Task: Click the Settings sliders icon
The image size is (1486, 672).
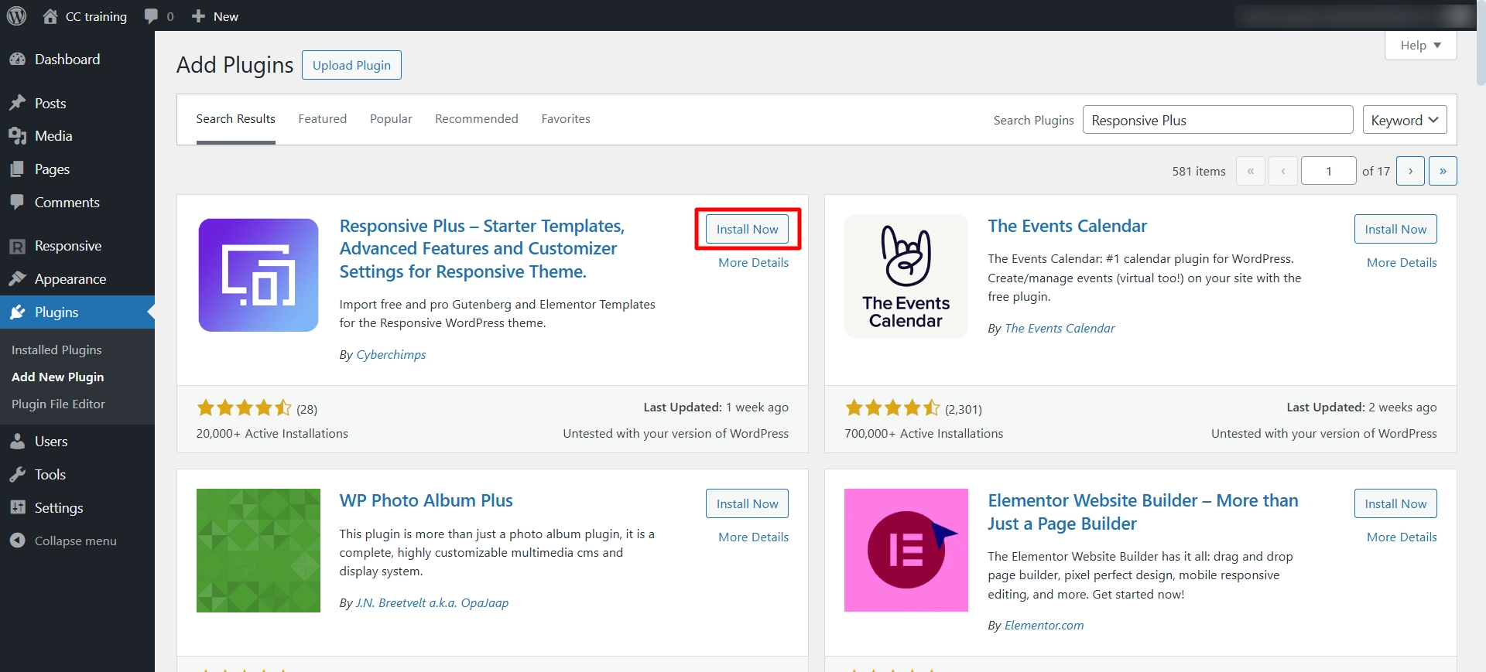Action: pyautogui.click(x=17, y=508)
